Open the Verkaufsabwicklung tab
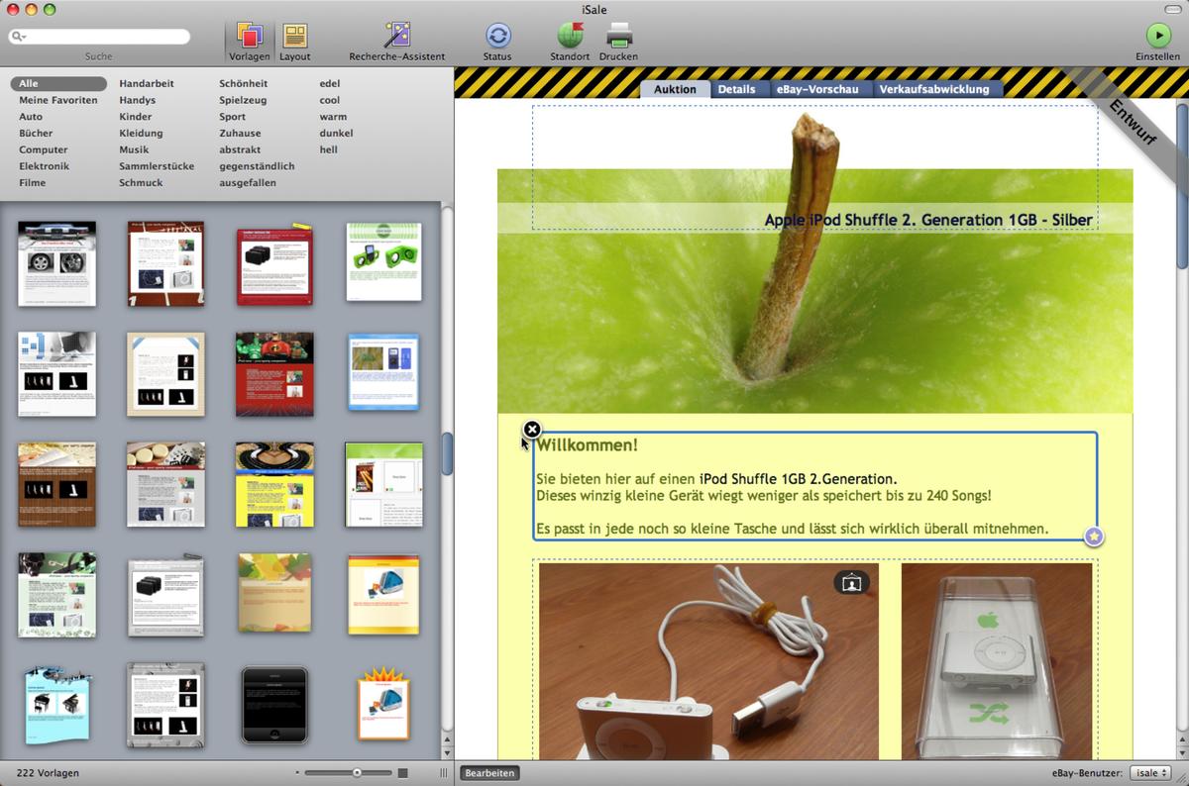 tap(934, 89)
